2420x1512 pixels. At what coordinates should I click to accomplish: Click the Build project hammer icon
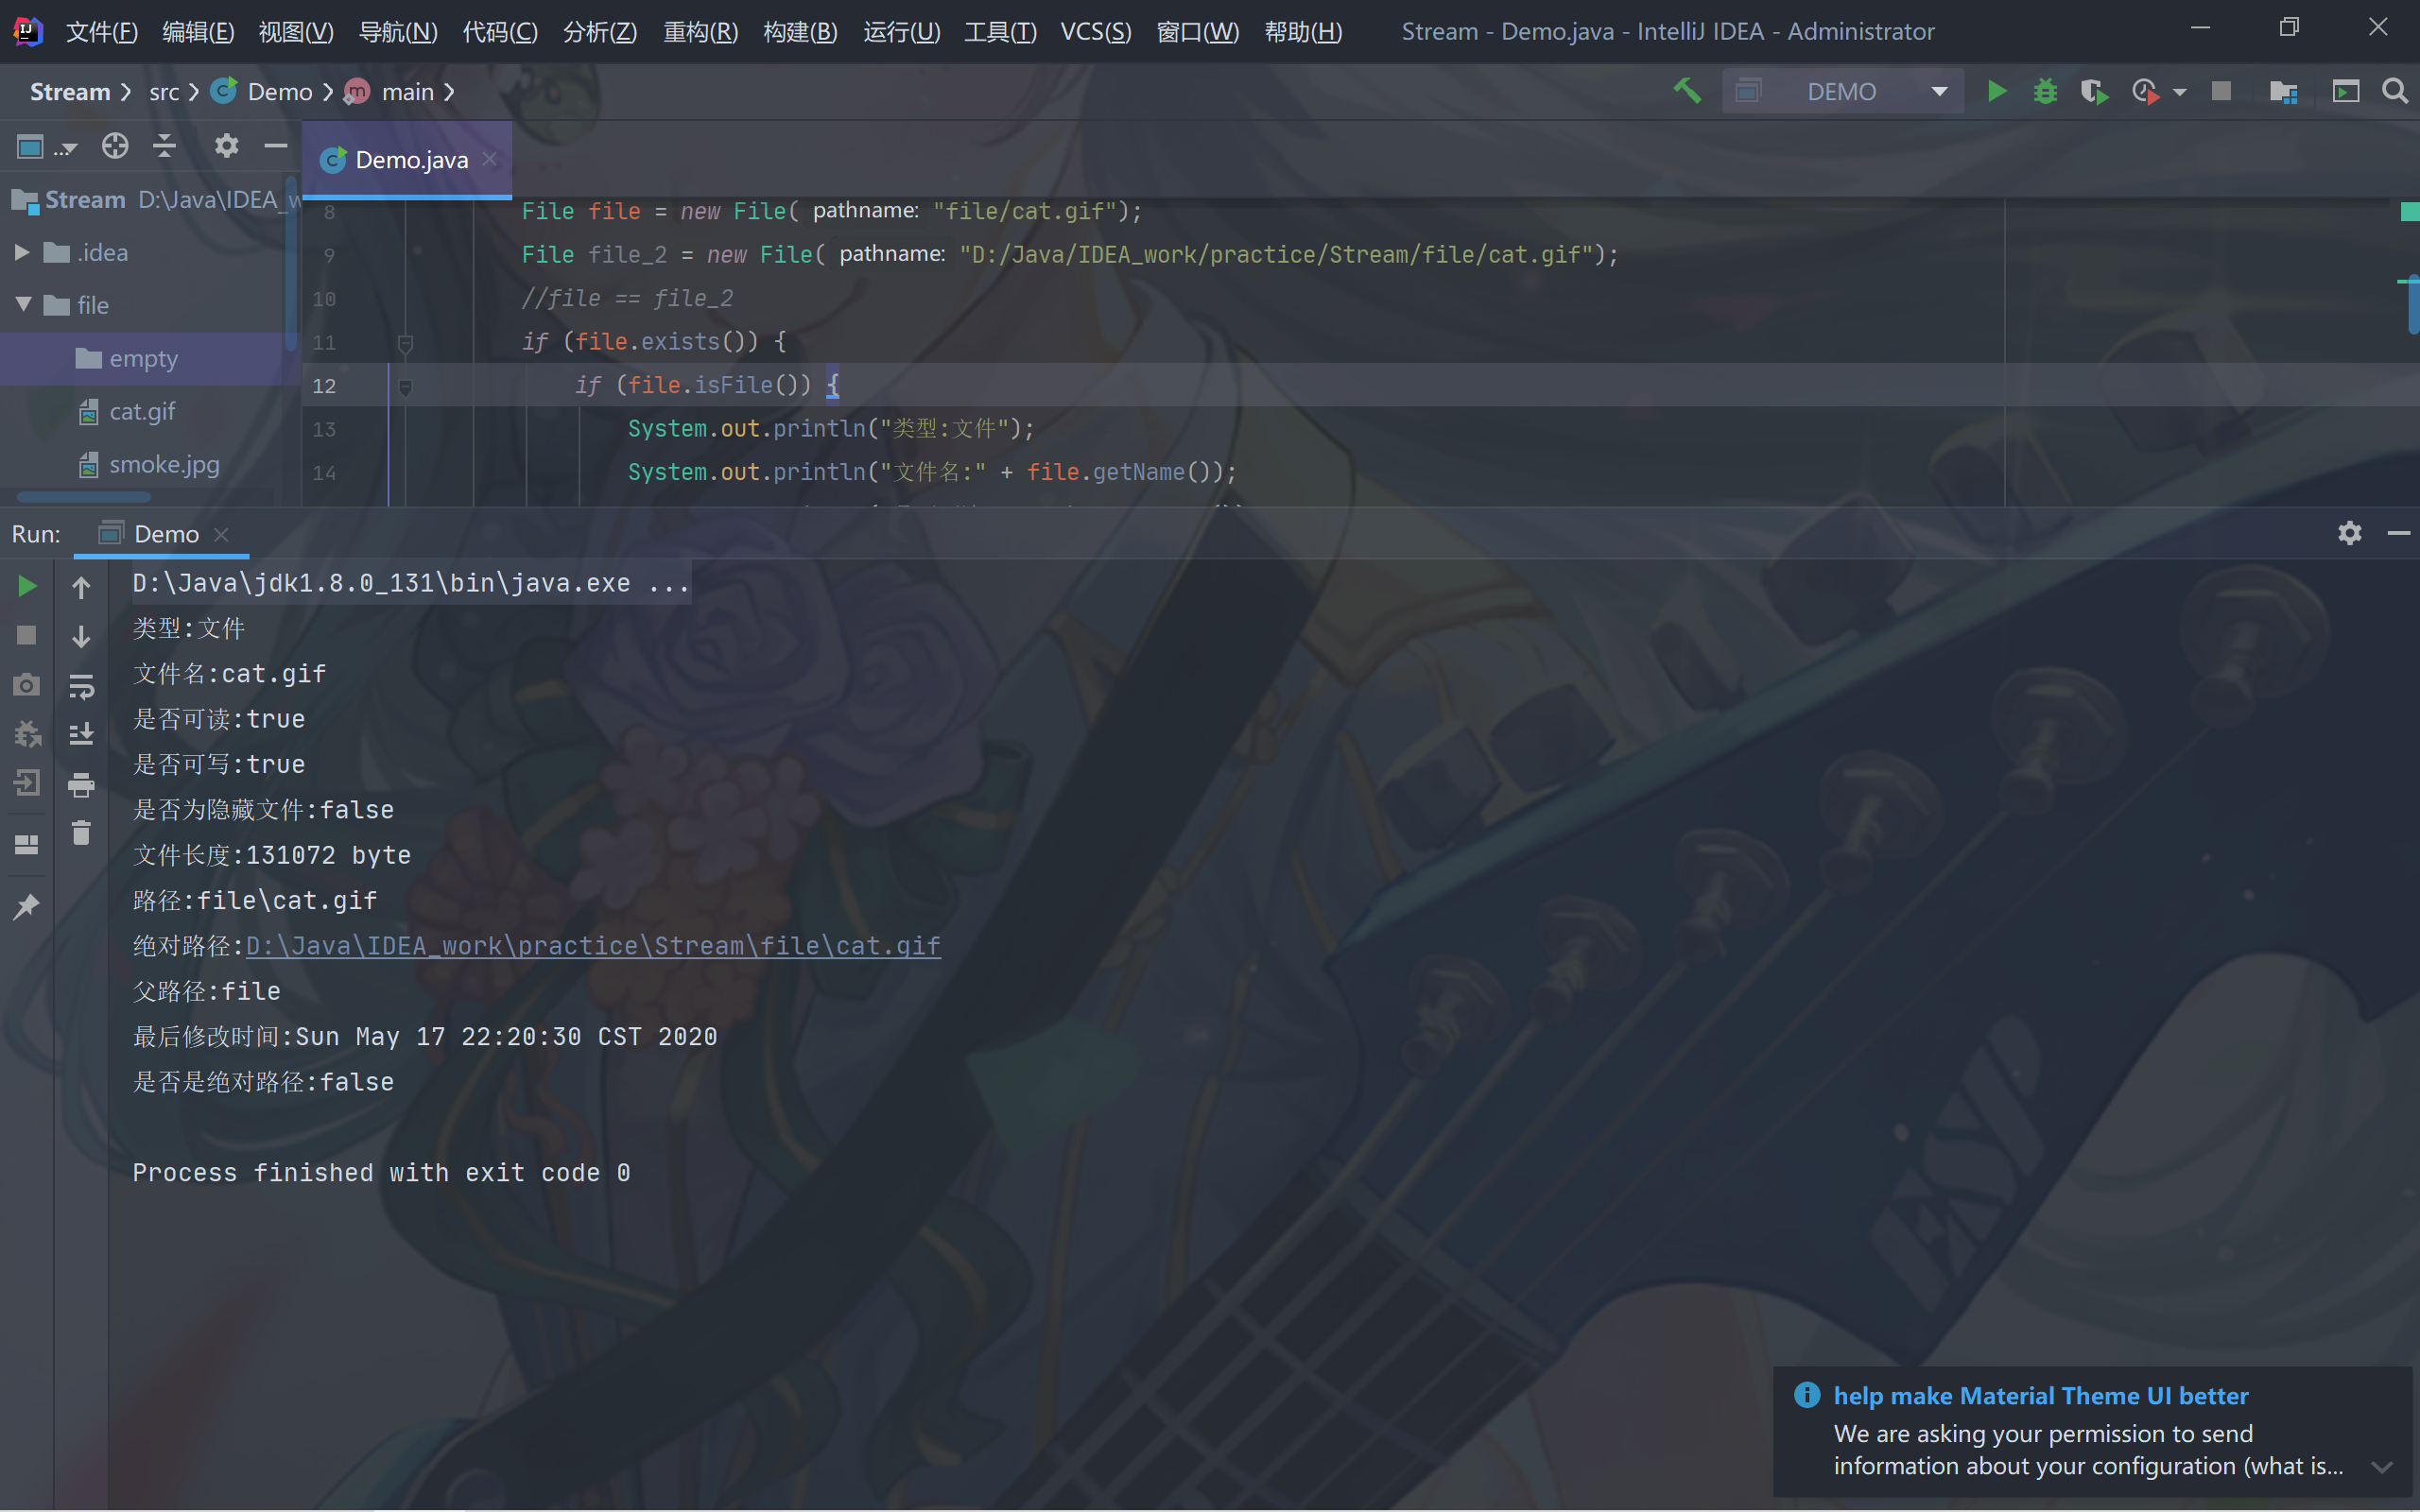(1687, 91)
